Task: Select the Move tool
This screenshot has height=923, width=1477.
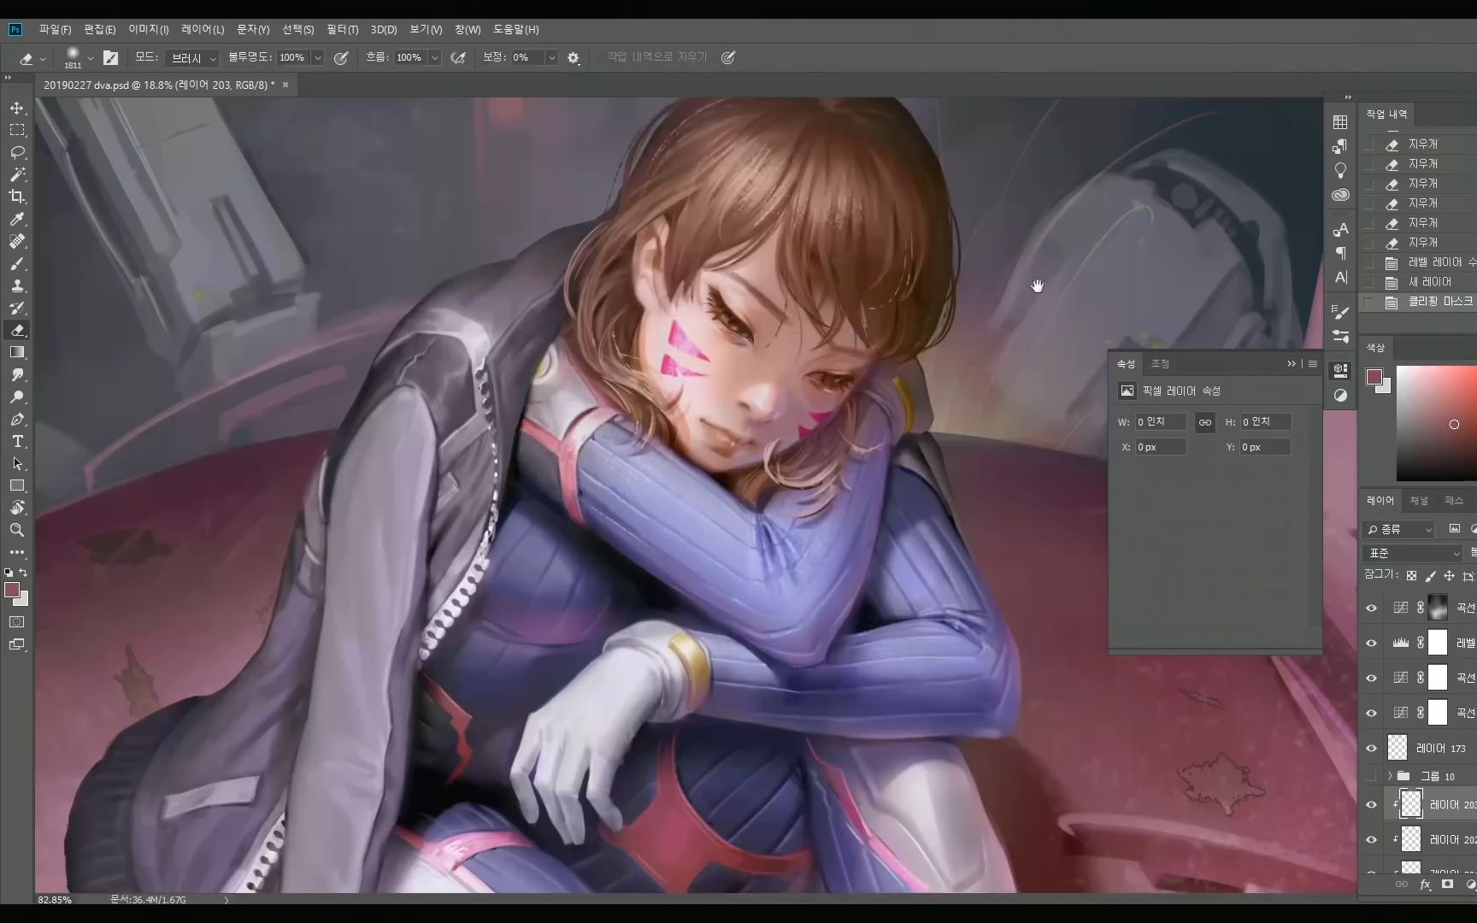Action: pyautogui.click(x=17, y=109)
